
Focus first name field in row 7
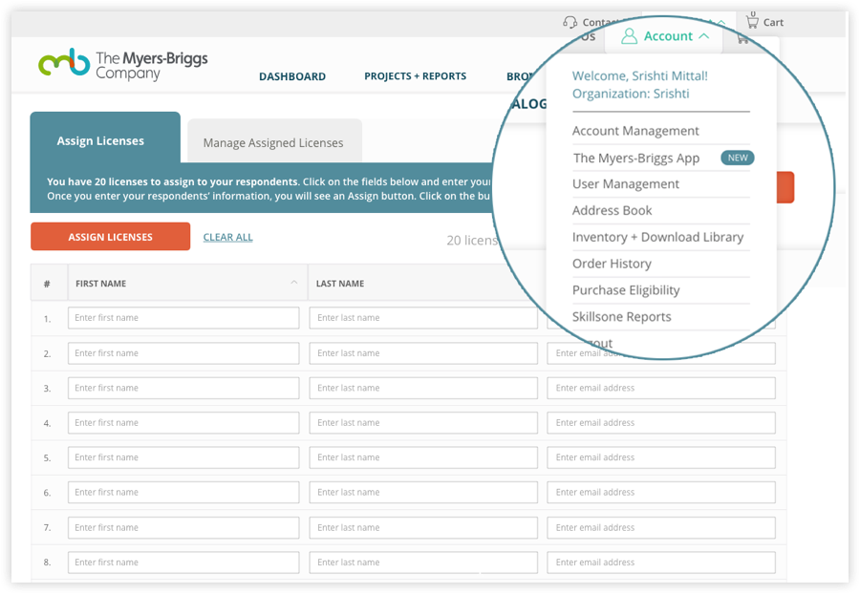(x=183, y=528)
